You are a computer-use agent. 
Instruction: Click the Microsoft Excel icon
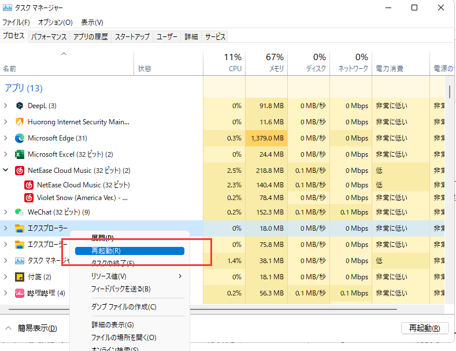(20, 154)
